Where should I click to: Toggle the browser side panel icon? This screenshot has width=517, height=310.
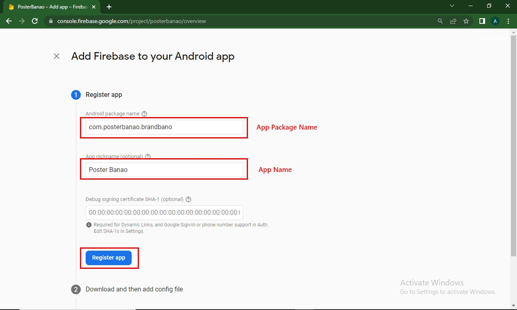482,21
